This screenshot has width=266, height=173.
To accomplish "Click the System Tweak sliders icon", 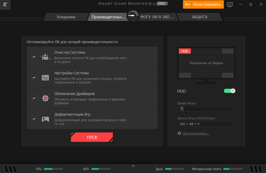I will click(45, 77).
